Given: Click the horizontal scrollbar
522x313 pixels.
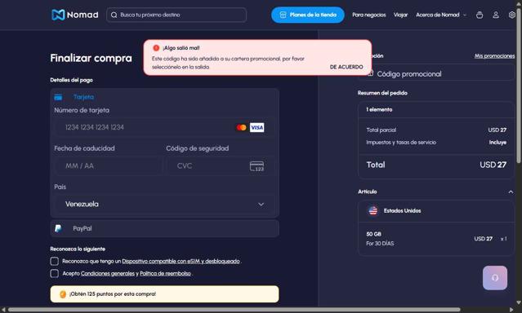Looking at the screenshot, I should coord(234,310).
